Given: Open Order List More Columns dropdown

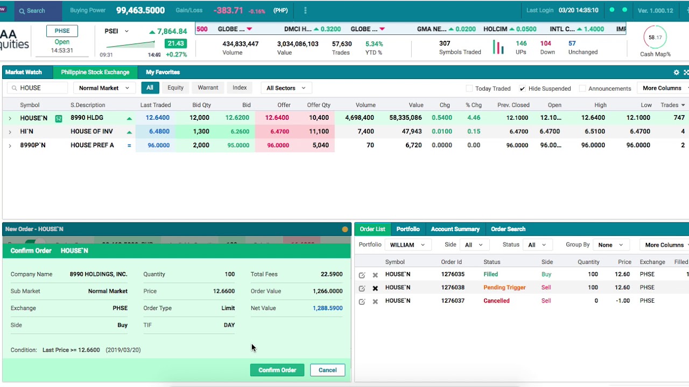Looking at the screenshot, I should pos(665,245).
